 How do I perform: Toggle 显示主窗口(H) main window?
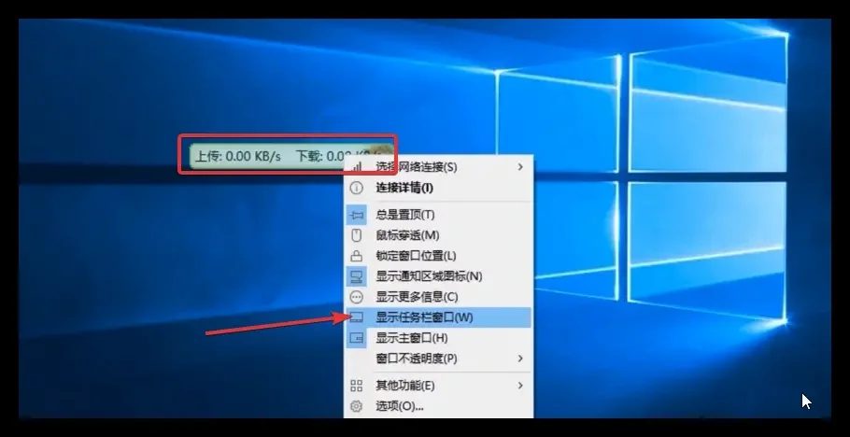point(438,338)
